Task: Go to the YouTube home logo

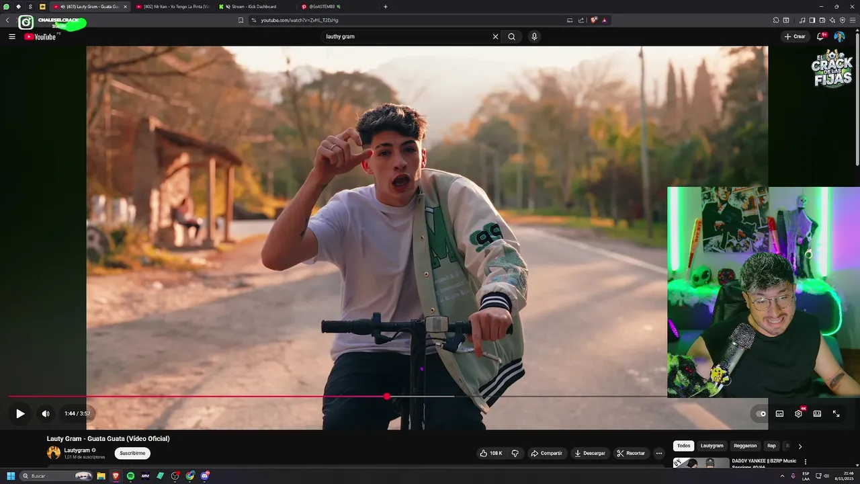Action: click(40, 36)
